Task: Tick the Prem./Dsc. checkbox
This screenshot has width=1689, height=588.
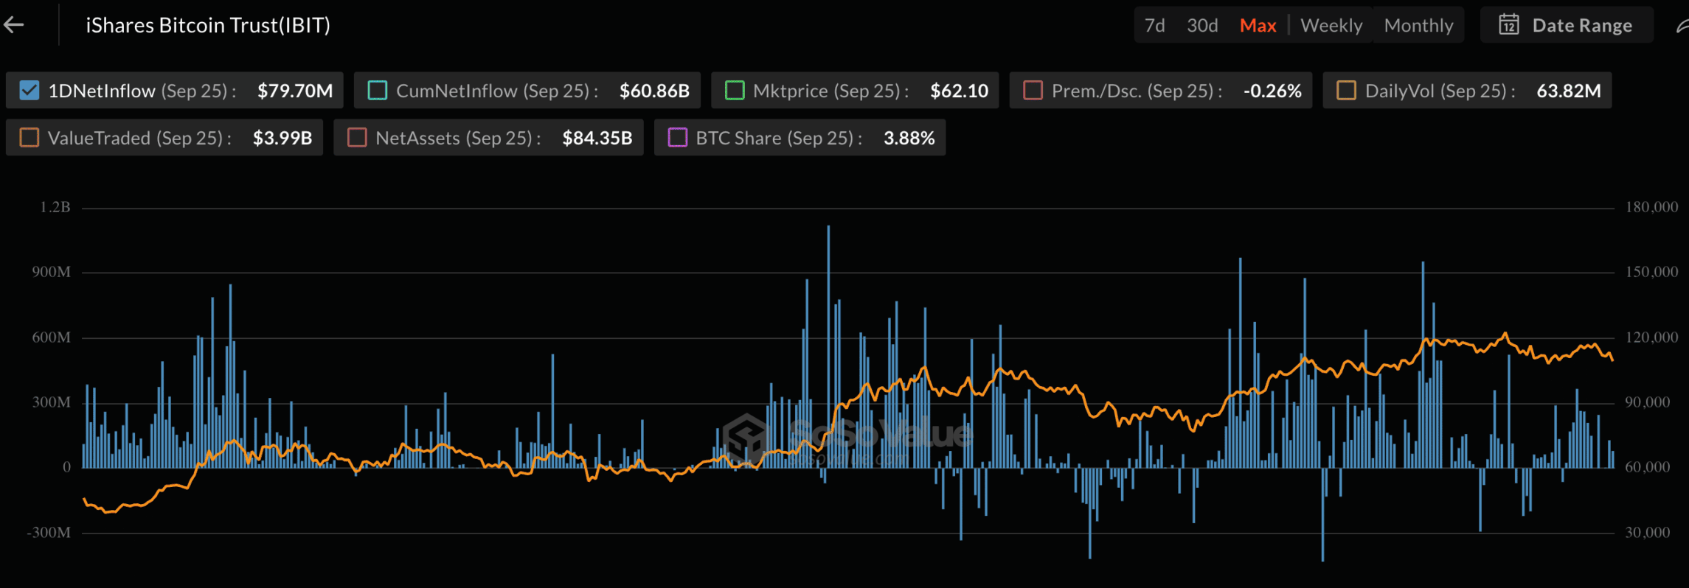Action: 1033,91
